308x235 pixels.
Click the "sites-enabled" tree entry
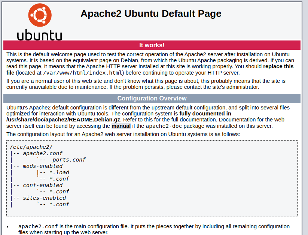(x=45, y=198)
